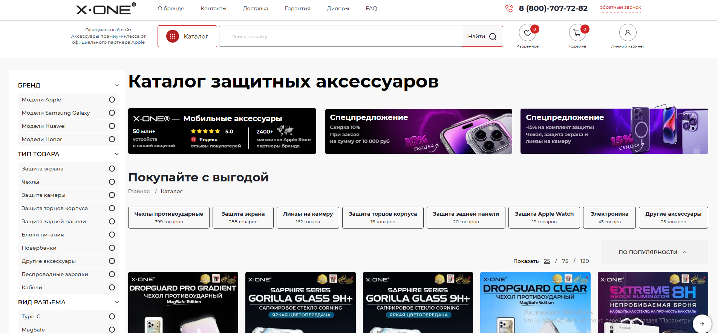Open Защита экрана 288 товаров category
The image size is (718, 333).
243,218
